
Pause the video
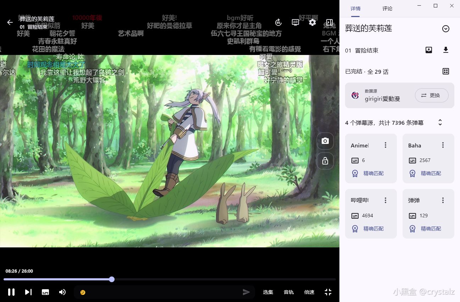click(11, 292)
